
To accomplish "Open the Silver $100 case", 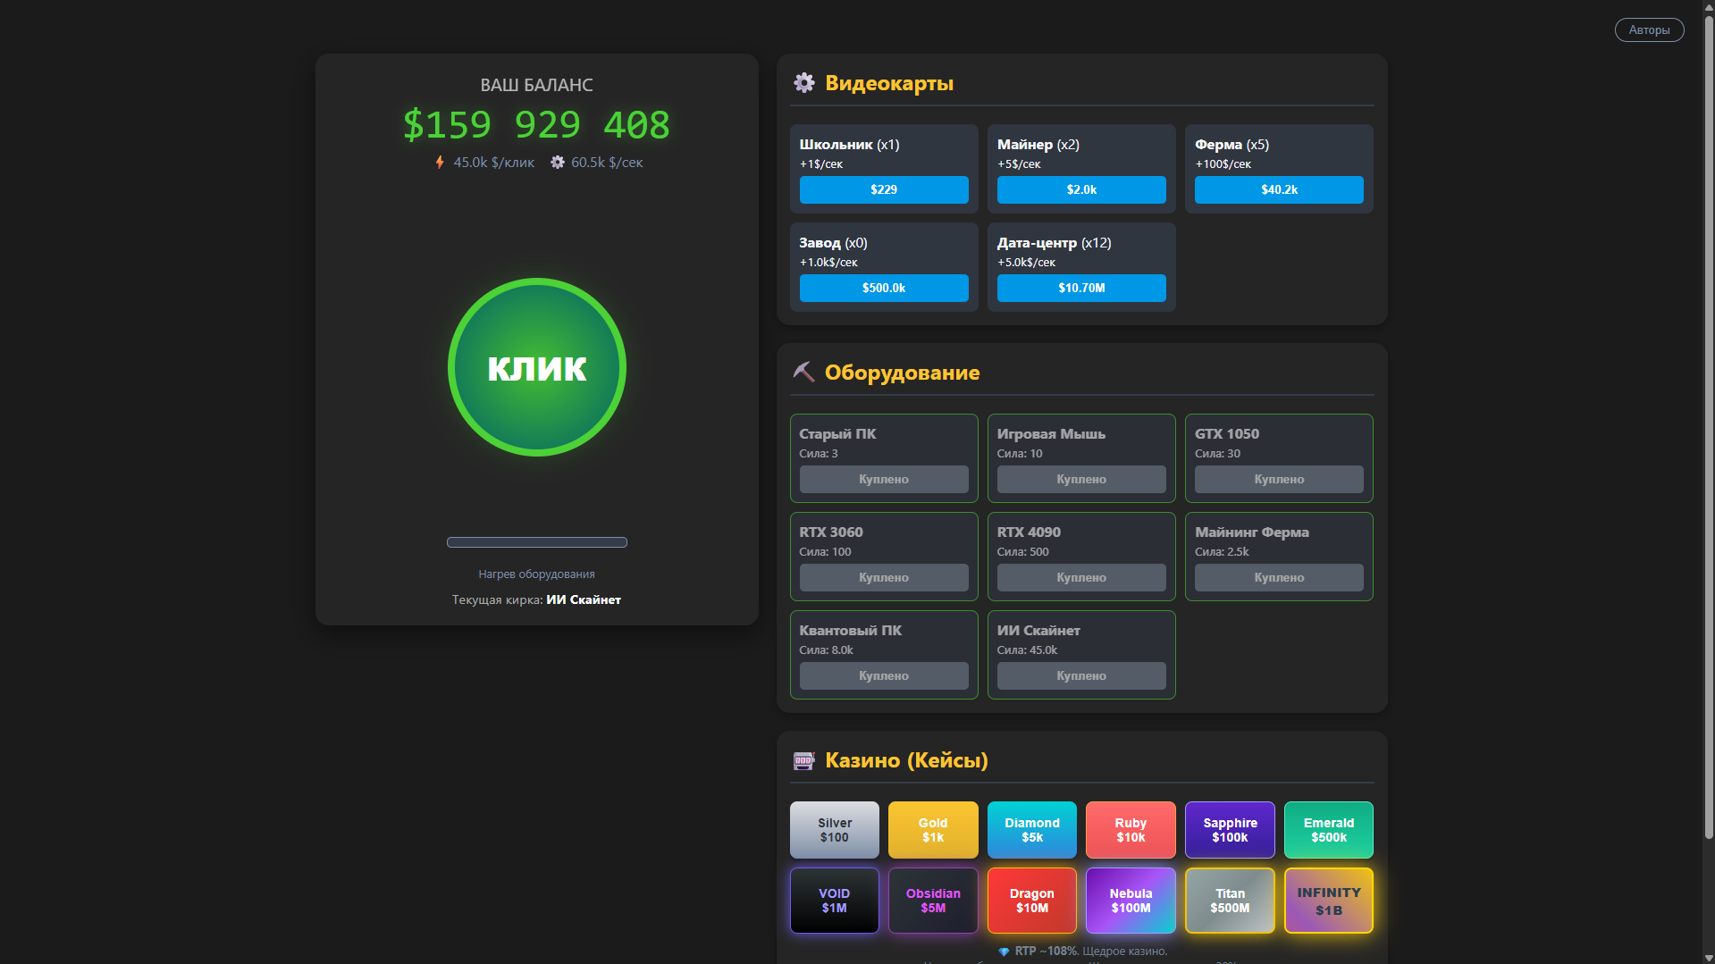I will [x=834, y=830].
